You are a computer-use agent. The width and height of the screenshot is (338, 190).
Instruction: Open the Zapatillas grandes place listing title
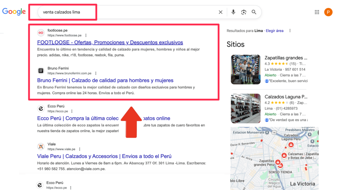[x=286, y=58]
